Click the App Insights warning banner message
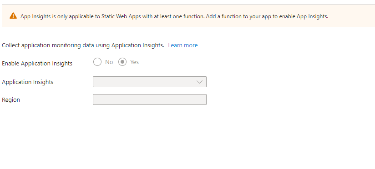The height and width of the screenshot is (169, 375). pos(174,16)
